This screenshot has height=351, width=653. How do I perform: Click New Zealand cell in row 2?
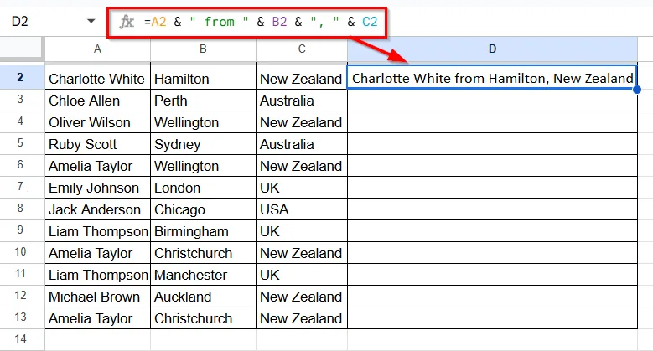click(302, 78)
